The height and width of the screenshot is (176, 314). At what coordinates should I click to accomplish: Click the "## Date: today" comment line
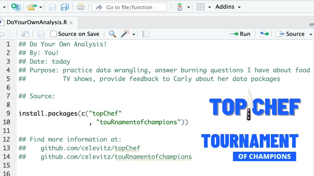[44, 62]
